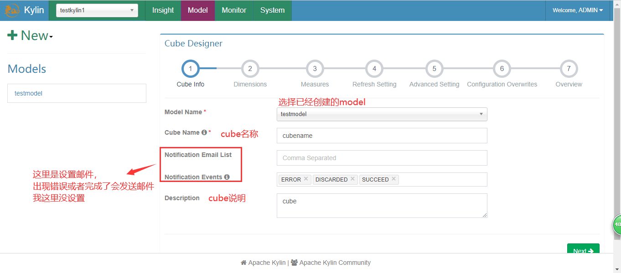Image resolution: width=621 pixels, height=273 pixels.
Task: Click the Notification Events info icon
Action: pyautogui.click(x=227, y=177)
